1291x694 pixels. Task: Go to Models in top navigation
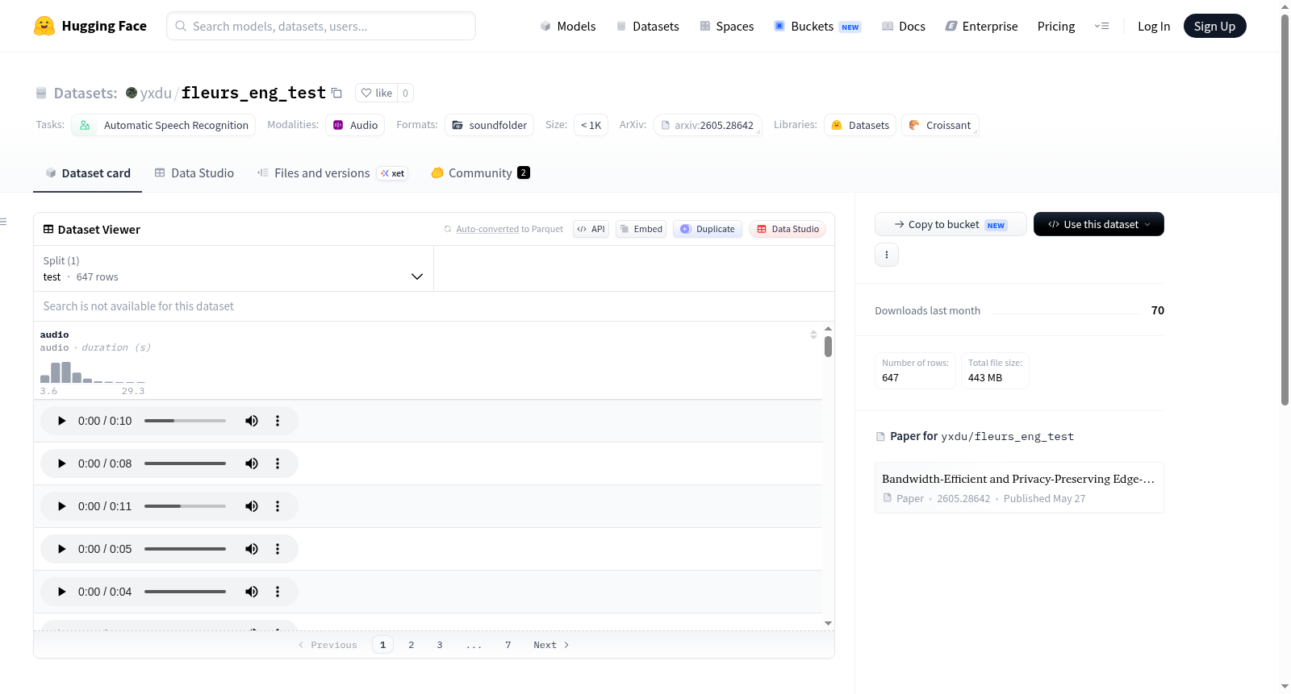coord(568,27)
